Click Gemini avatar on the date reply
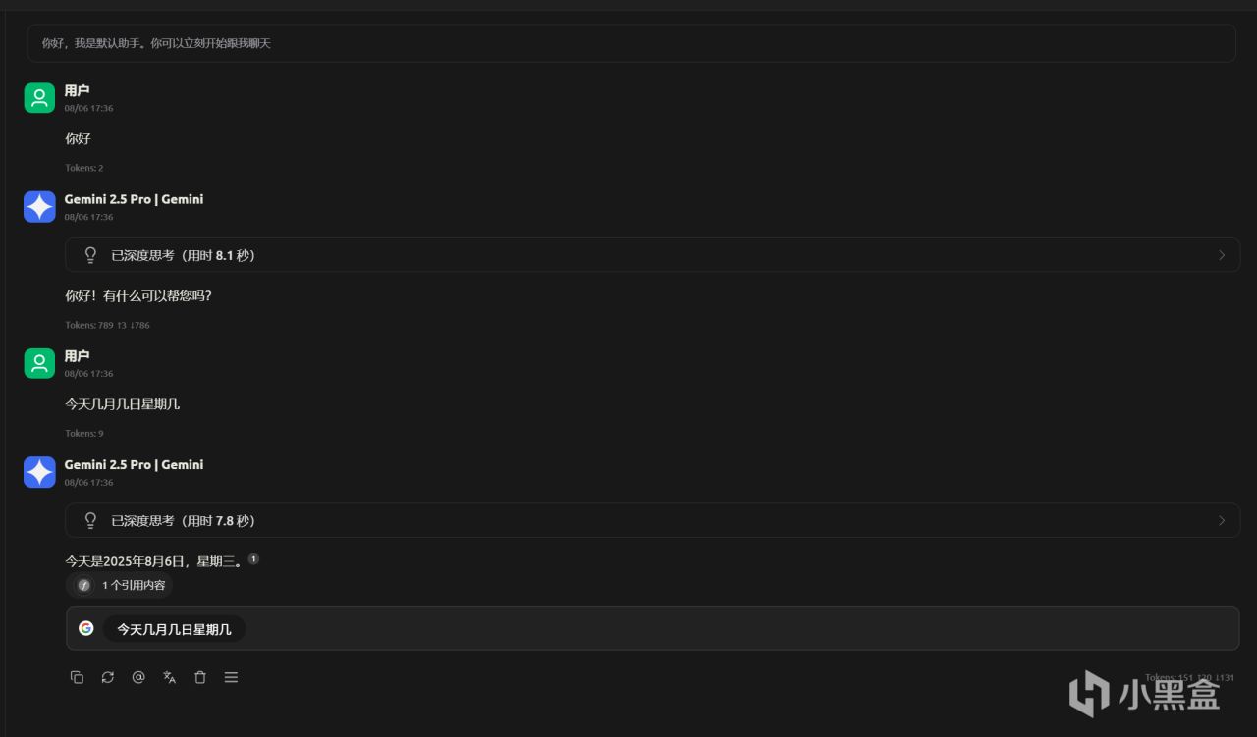 pos(39,472)
